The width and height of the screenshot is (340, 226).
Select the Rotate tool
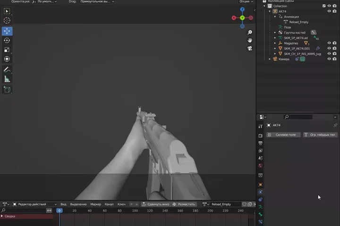coord(7,40)
